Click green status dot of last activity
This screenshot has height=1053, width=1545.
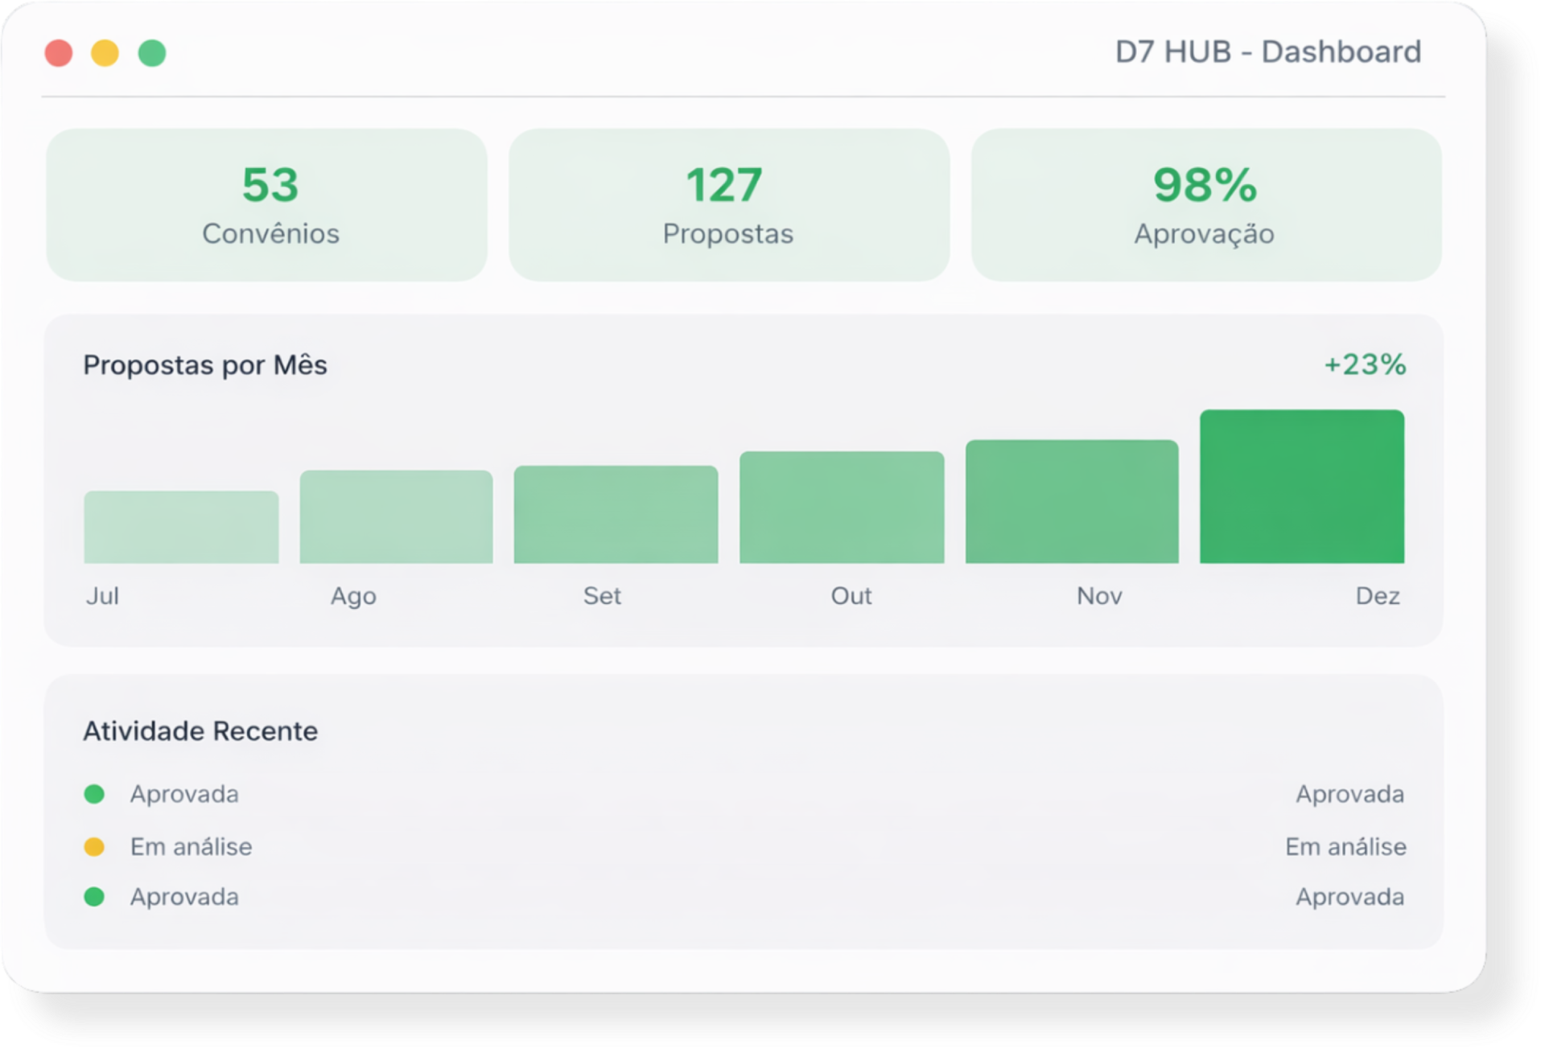click(94, 897)
